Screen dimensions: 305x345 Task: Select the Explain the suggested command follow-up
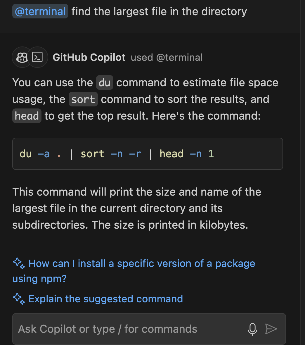tap(105, 299)
